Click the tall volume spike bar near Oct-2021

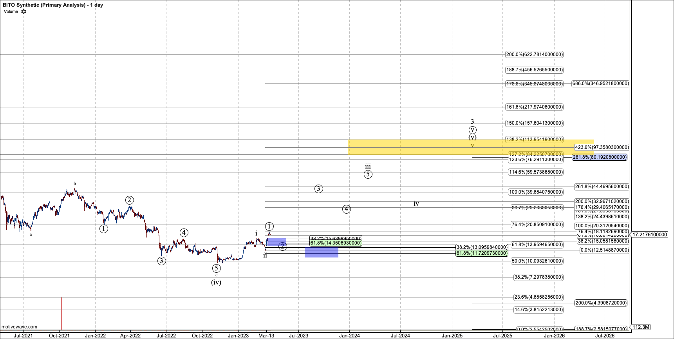[x=61, y=314]
